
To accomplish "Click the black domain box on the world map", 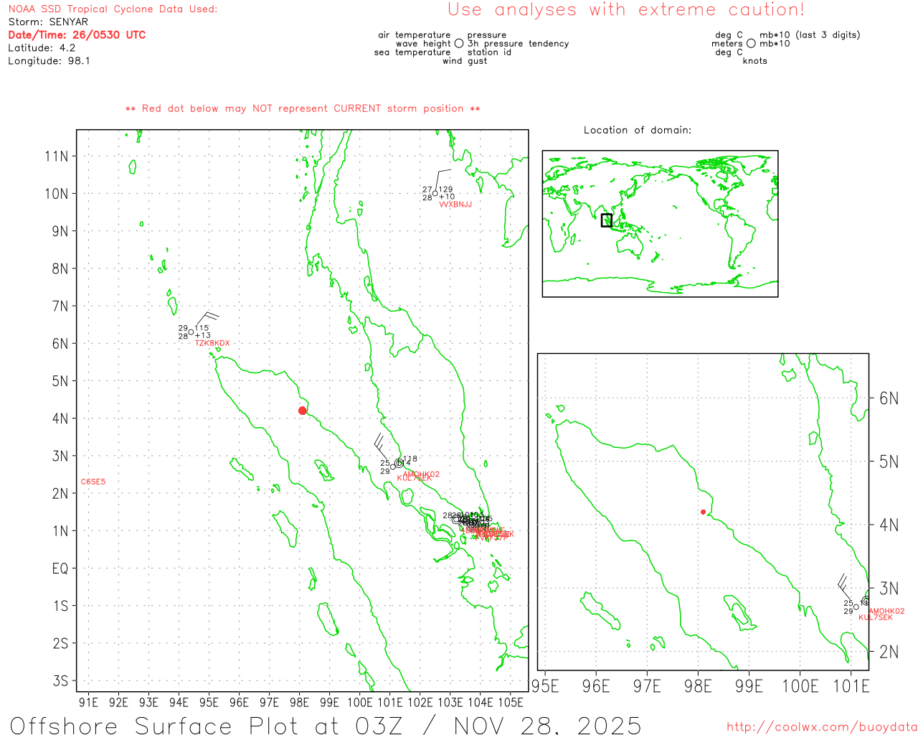I will (x=607, y=220).
